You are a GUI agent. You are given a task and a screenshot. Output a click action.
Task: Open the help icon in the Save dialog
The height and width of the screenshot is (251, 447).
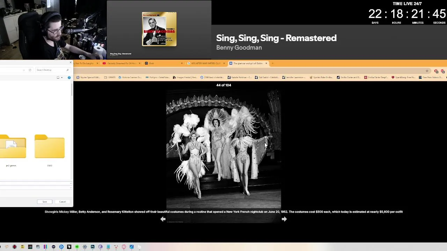[69, 77]
